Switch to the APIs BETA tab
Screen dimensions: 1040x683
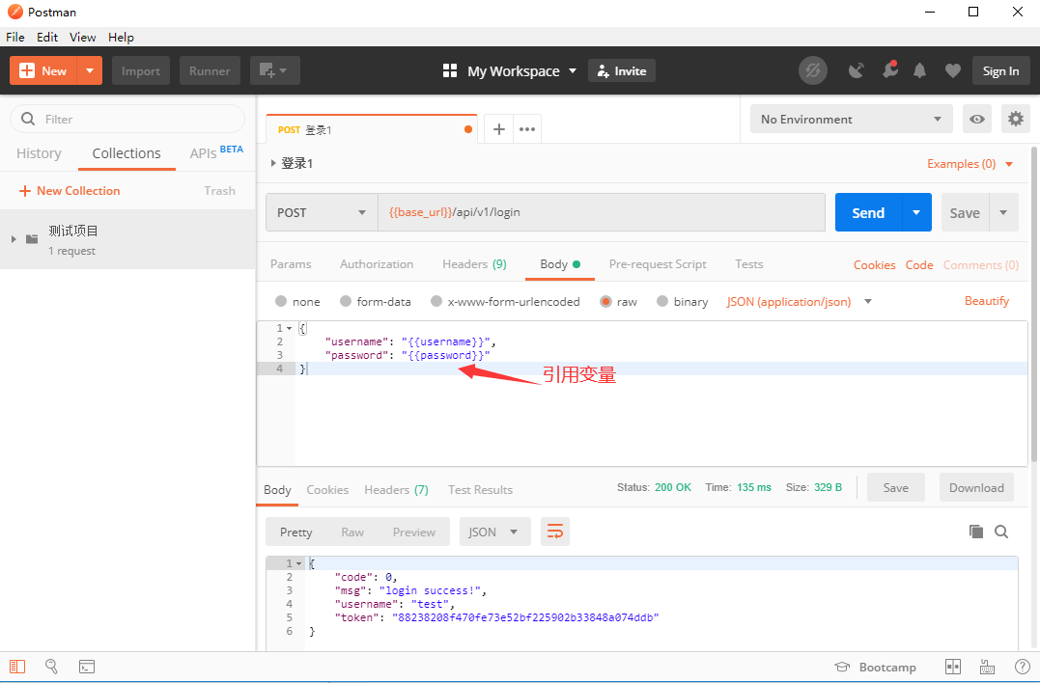click(216, 152)
